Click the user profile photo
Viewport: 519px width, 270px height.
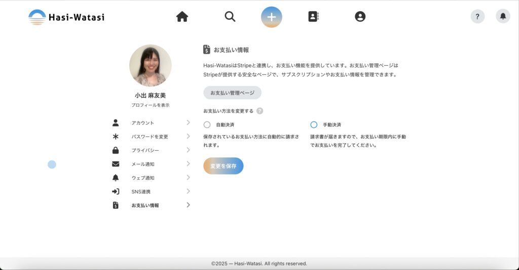point(150,66)
